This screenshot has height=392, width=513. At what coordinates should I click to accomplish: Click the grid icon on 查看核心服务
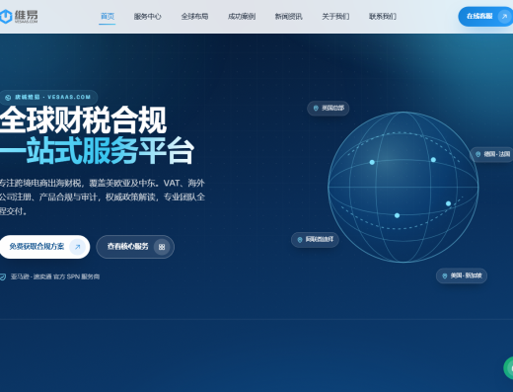point(162,247)
